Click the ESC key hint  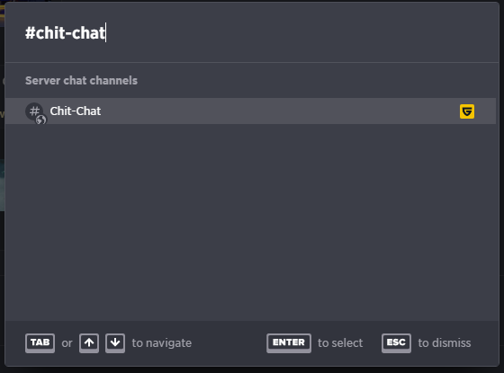396,343
